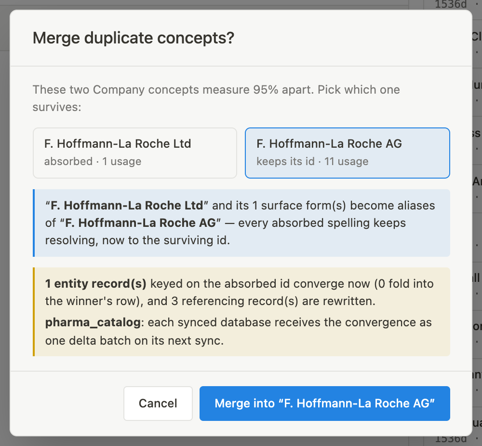
Task: Click the pharma_catalog sync note
Action: [239, 332]
